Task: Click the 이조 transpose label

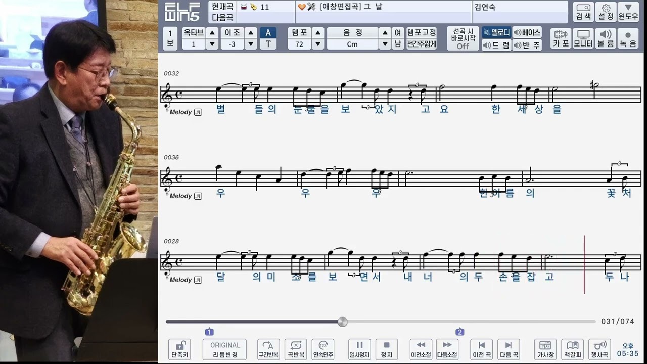Action: tap(232, 32)
